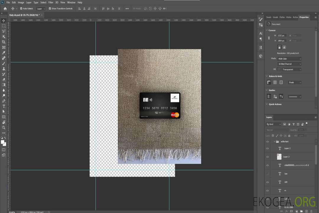
Task: Open the File menu
Action: (8, 2)
